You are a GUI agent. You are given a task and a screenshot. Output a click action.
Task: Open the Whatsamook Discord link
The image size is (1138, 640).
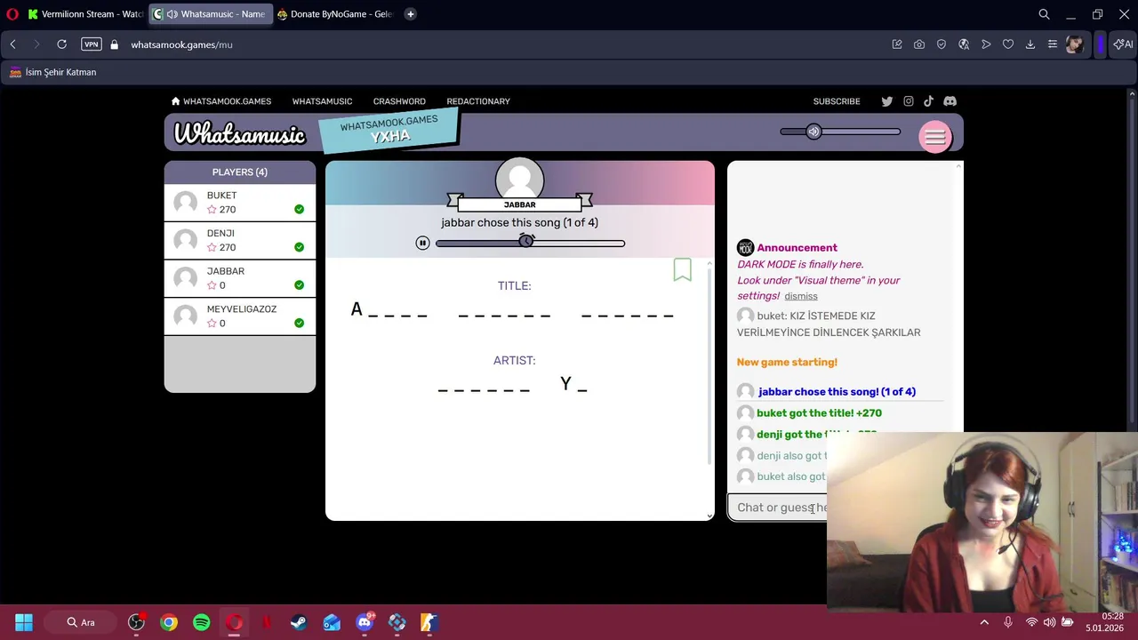tap(950, 101)
